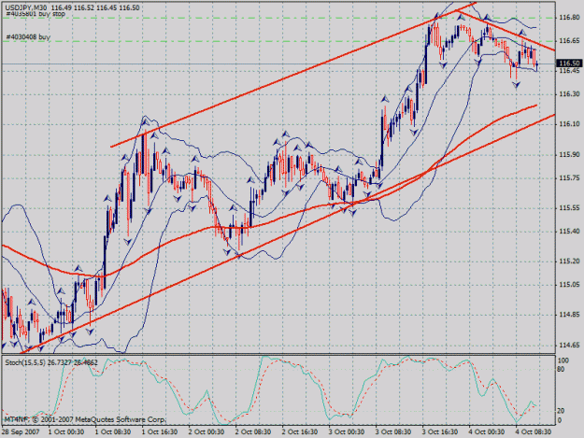
Task: Click the 115.90 price scale label
Action: 569,154
